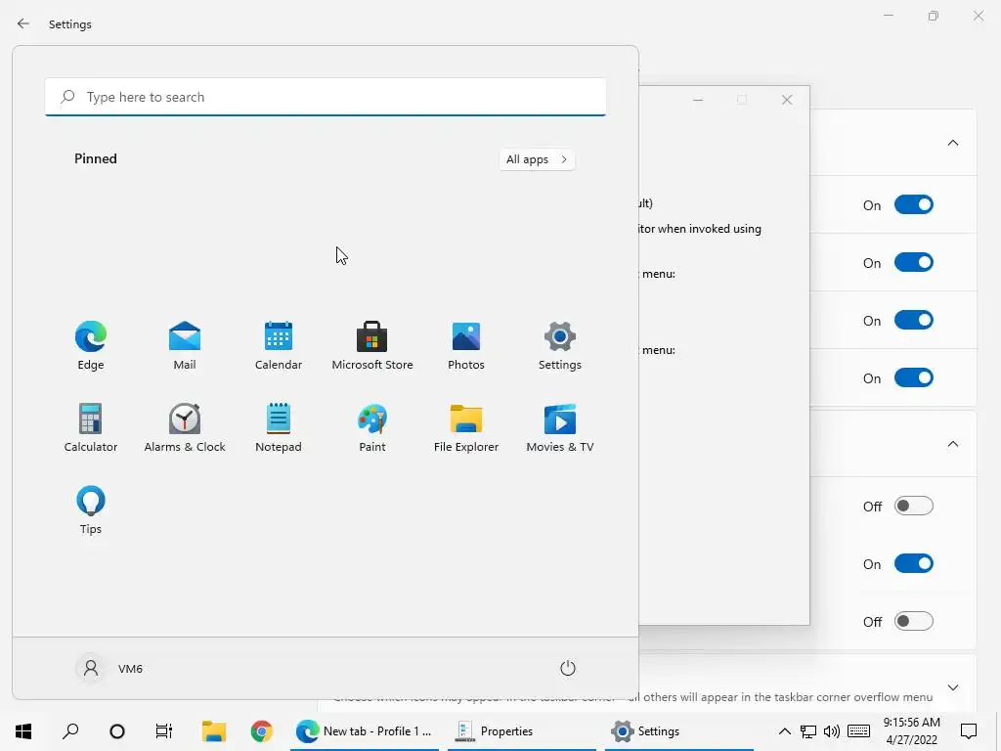Open network status tray icon

808,731
